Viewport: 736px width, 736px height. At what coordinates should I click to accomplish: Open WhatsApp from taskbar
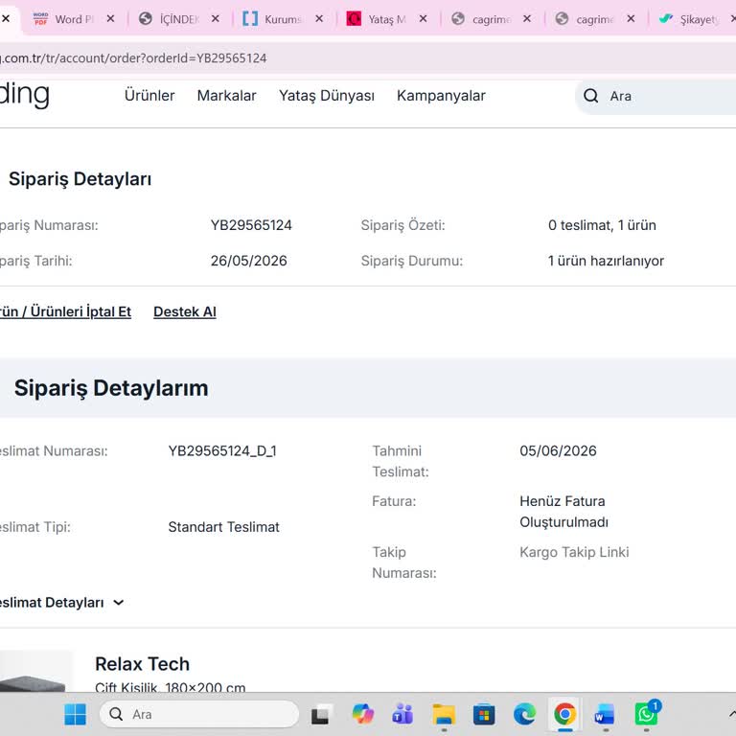coord(647,714)
